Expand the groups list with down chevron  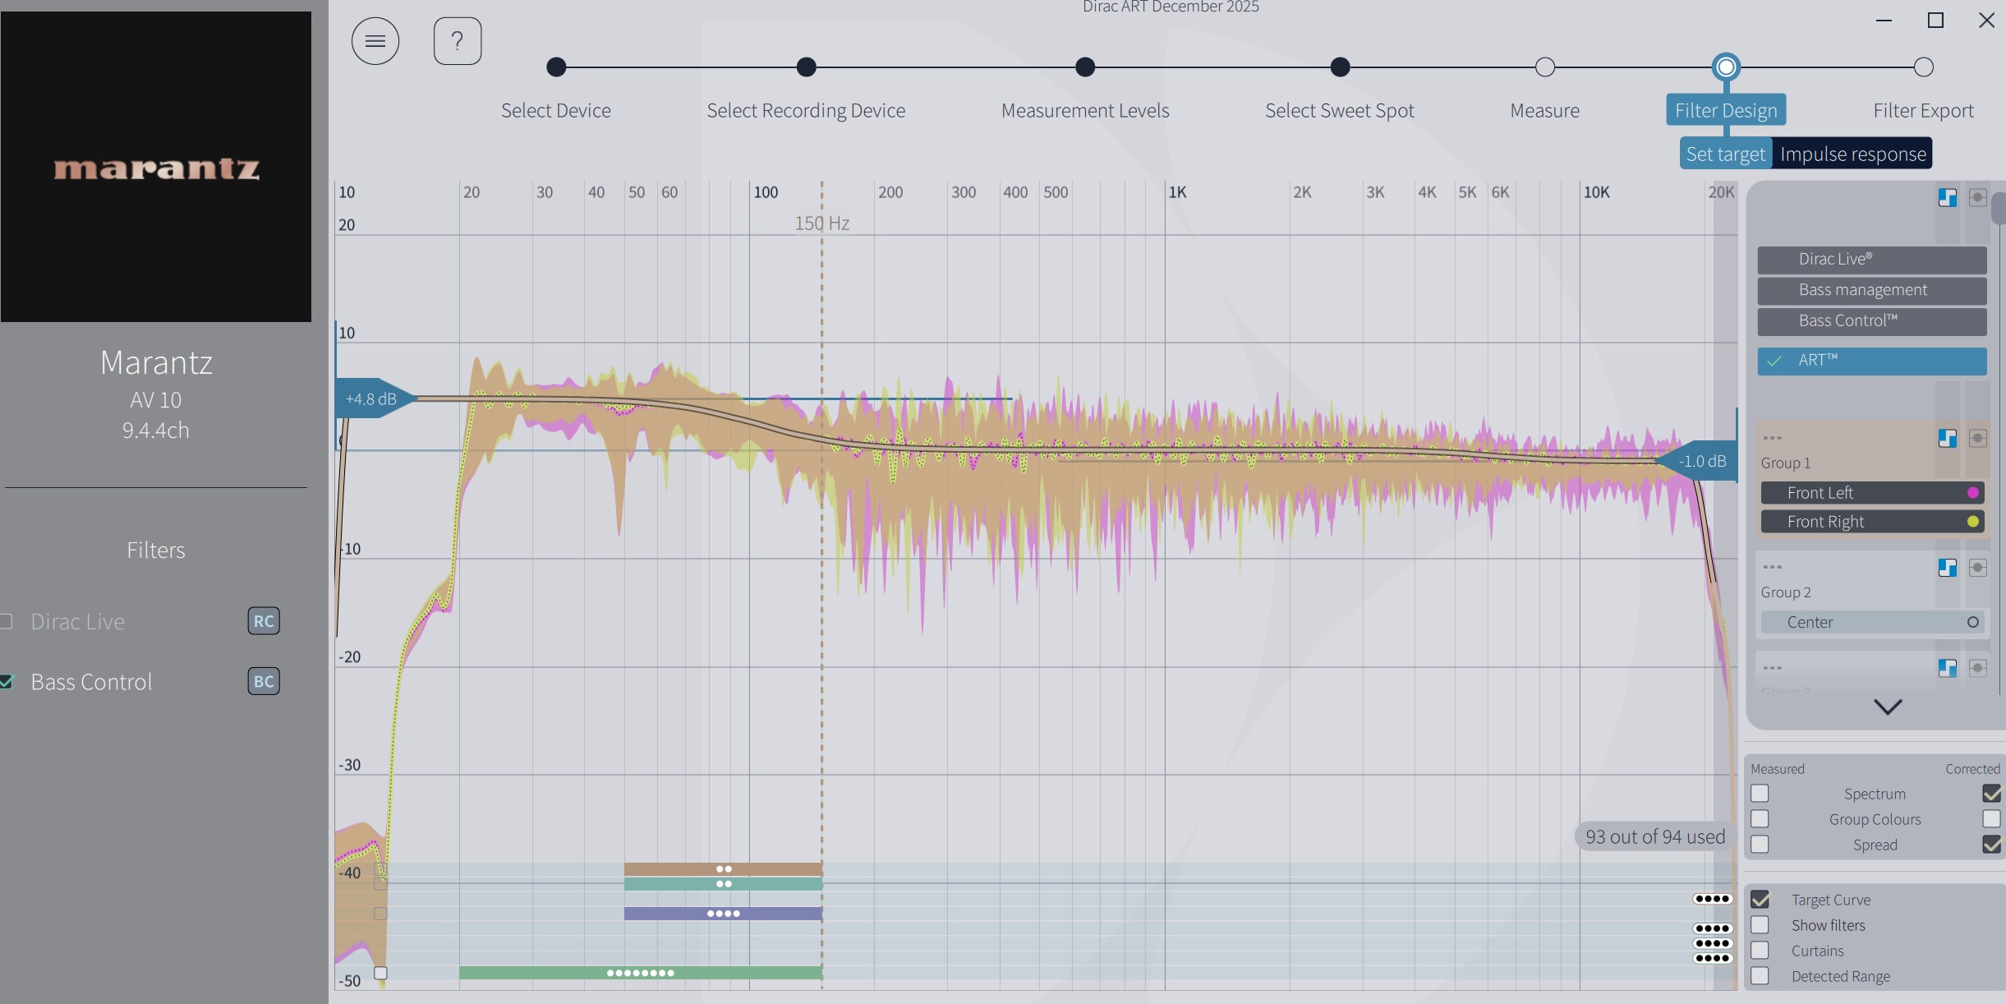point(1888,707)
